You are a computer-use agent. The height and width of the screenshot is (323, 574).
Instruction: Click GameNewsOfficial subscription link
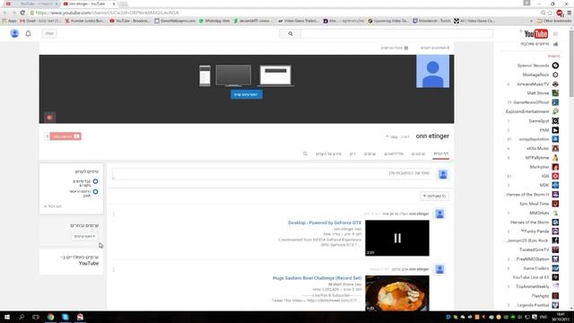coord(531,102)
